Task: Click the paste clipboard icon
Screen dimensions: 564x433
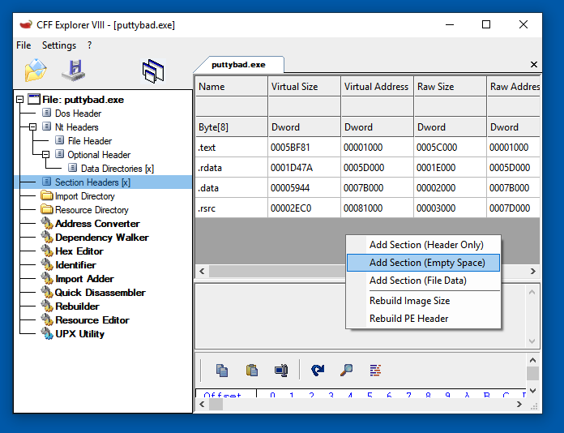Action: 252,370
